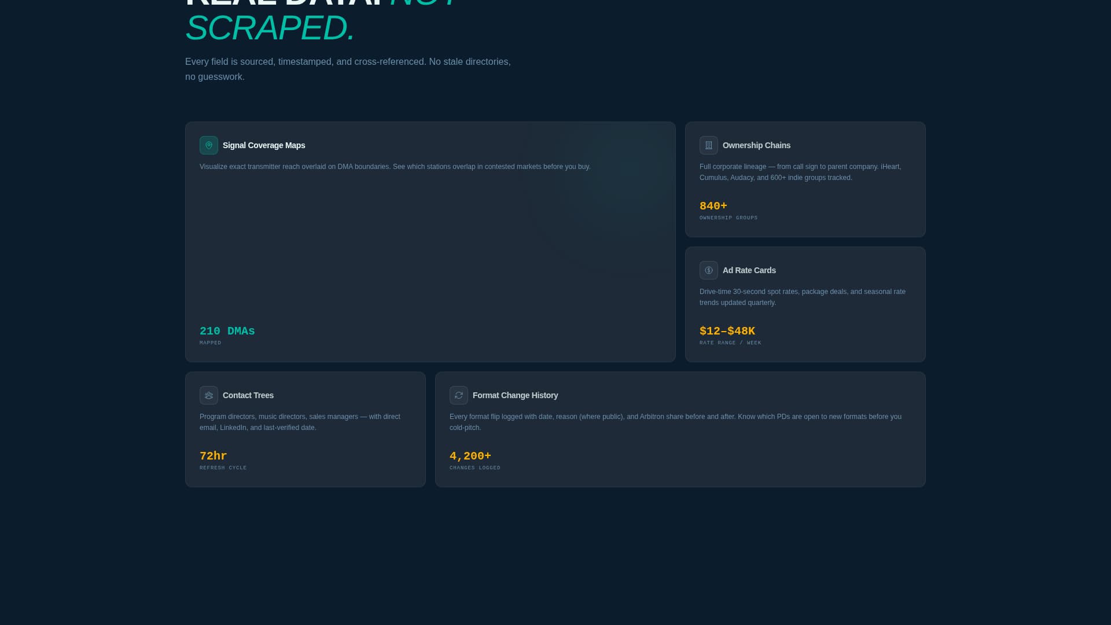Click the 4,200+ changes logged value
Viewport: 1111px width, 625px height.
coord(470,456)
